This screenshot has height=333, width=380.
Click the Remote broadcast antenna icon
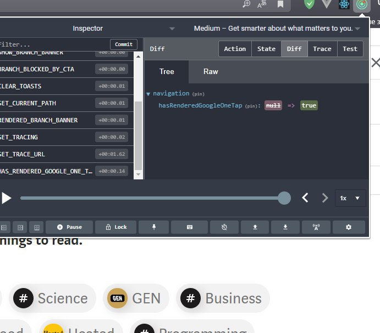pos(316,227)
